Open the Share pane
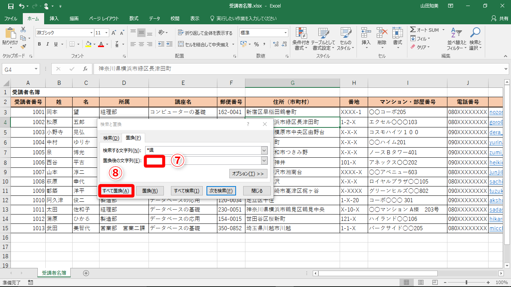 click(499, 18)
